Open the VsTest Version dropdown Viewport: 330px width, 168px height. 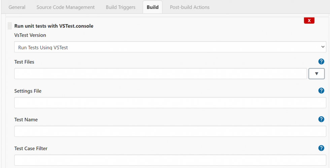click(x=170, y=47)
